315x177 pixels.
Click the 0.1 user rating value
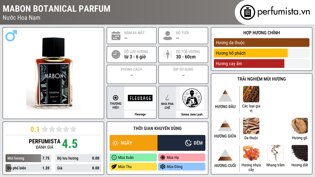pos(35,129)
